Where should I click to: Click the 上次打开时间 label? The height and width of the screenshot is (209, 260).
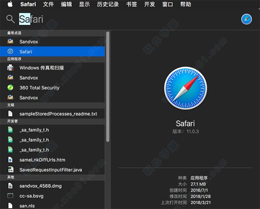[x=174, y=202]
